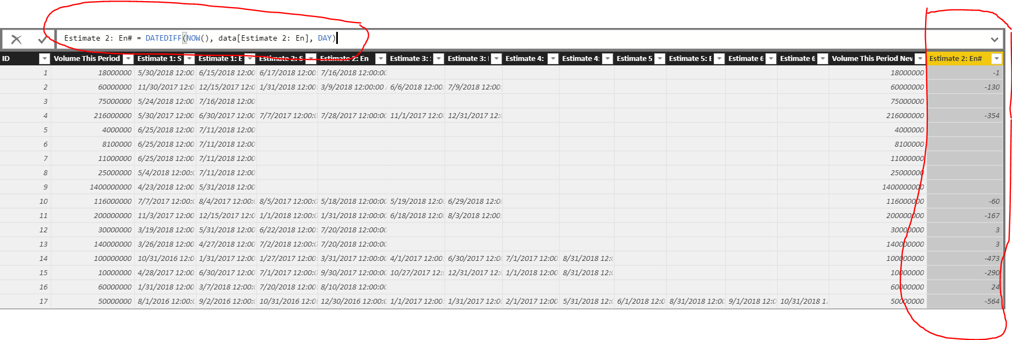Screen dimensions: 1012x340
Task: Click the 8/1/2016 date cell
Action: click(165, 302)
